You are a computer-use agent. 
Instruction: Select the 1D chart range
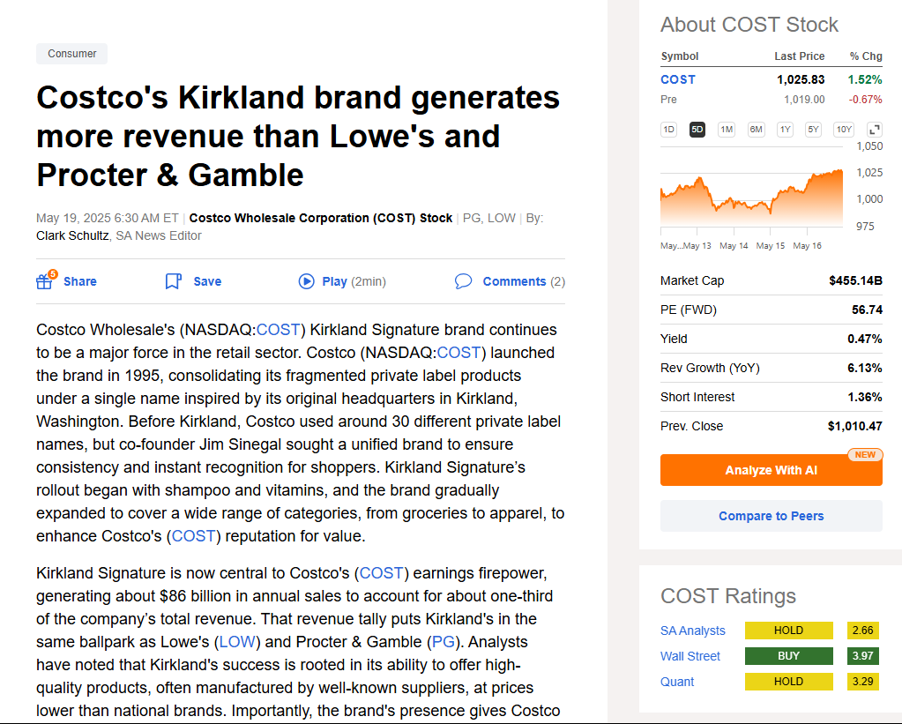coord(668,130)
